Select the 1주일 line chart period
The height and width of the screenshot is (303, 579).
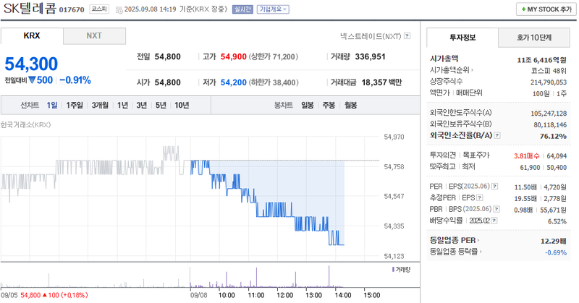[75, 105]
